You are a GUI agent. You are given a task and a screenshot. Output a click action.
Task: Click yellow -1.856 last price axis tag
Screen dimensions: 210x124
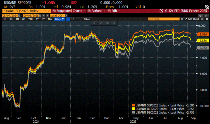203,41
